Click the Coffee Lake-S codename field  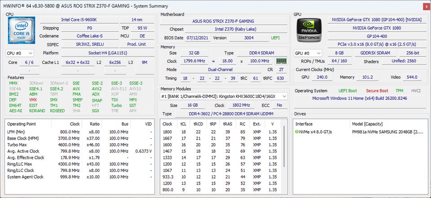(x=90, y=36)
